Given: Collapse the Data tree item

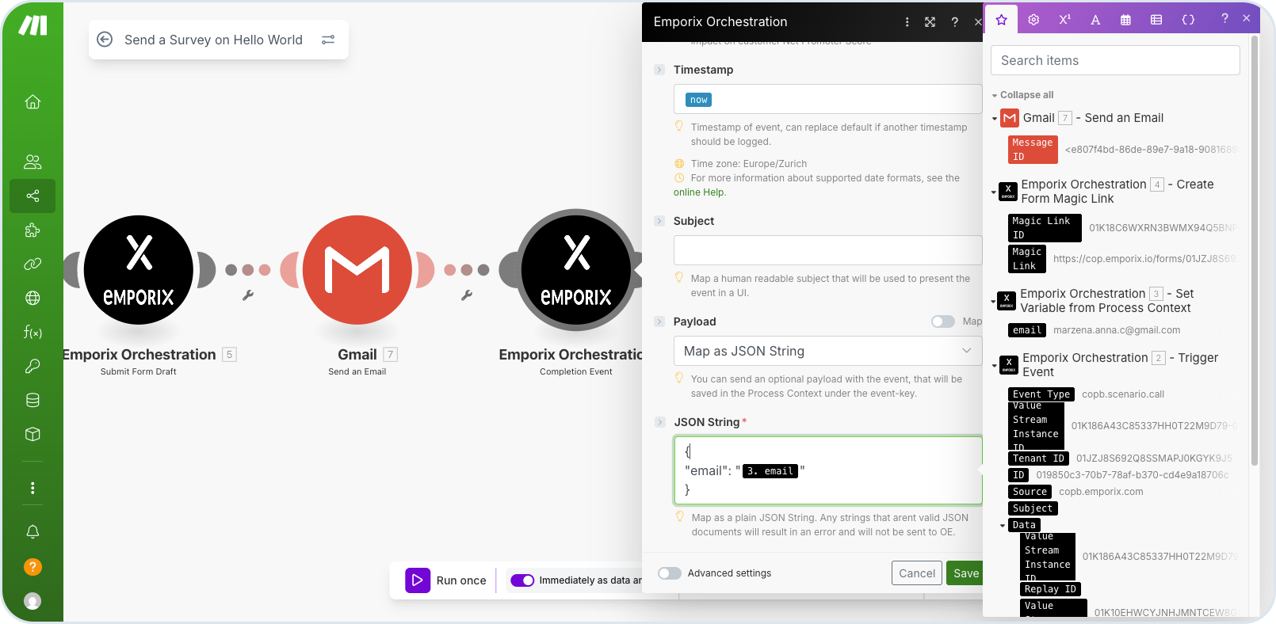Looking at the screenshot, I should 1003,526.
